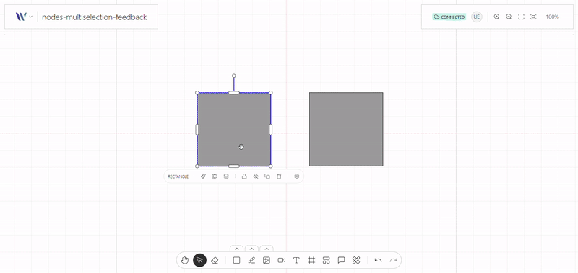
Task: Open the pencil-ruler design tools
Action: coord(356,260)
